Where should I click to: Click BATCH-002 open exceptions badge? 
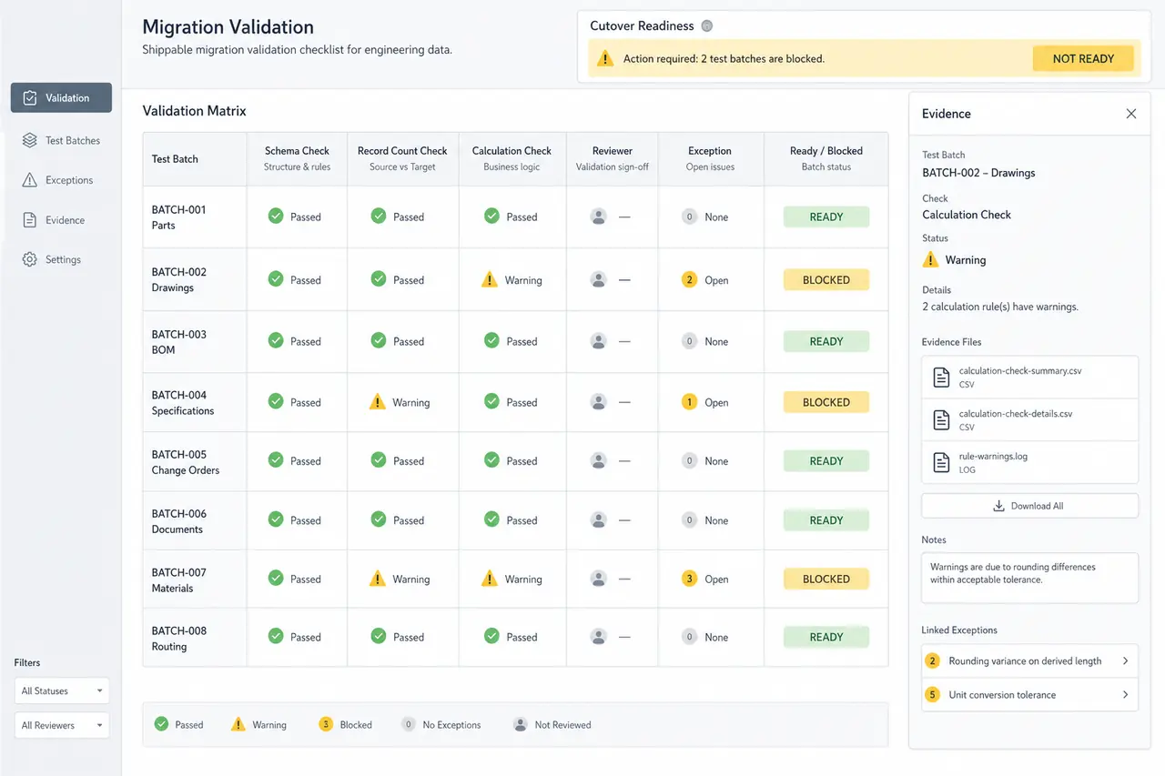point(689,279)
